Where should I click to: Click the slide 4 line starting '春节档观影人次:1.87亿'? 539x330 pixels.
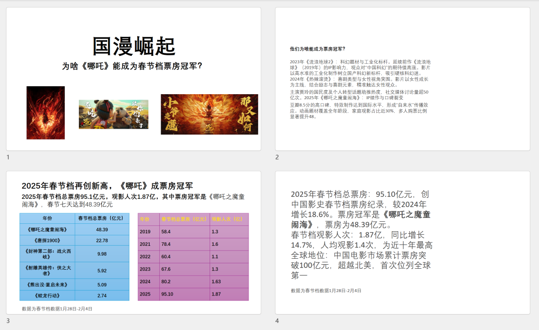pos(362,240)
